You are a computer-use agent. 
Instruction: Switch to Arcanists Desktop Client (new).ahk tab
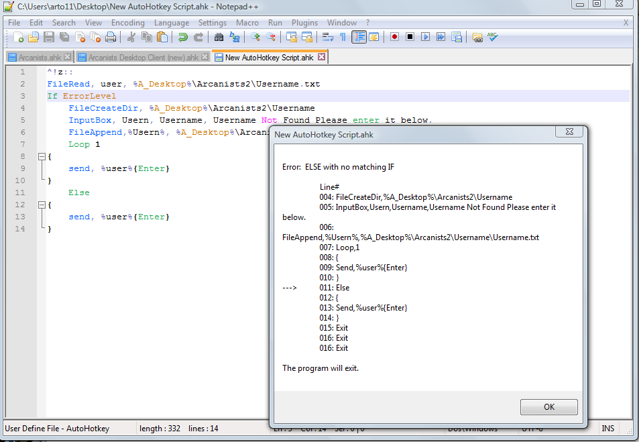point(143,58)
